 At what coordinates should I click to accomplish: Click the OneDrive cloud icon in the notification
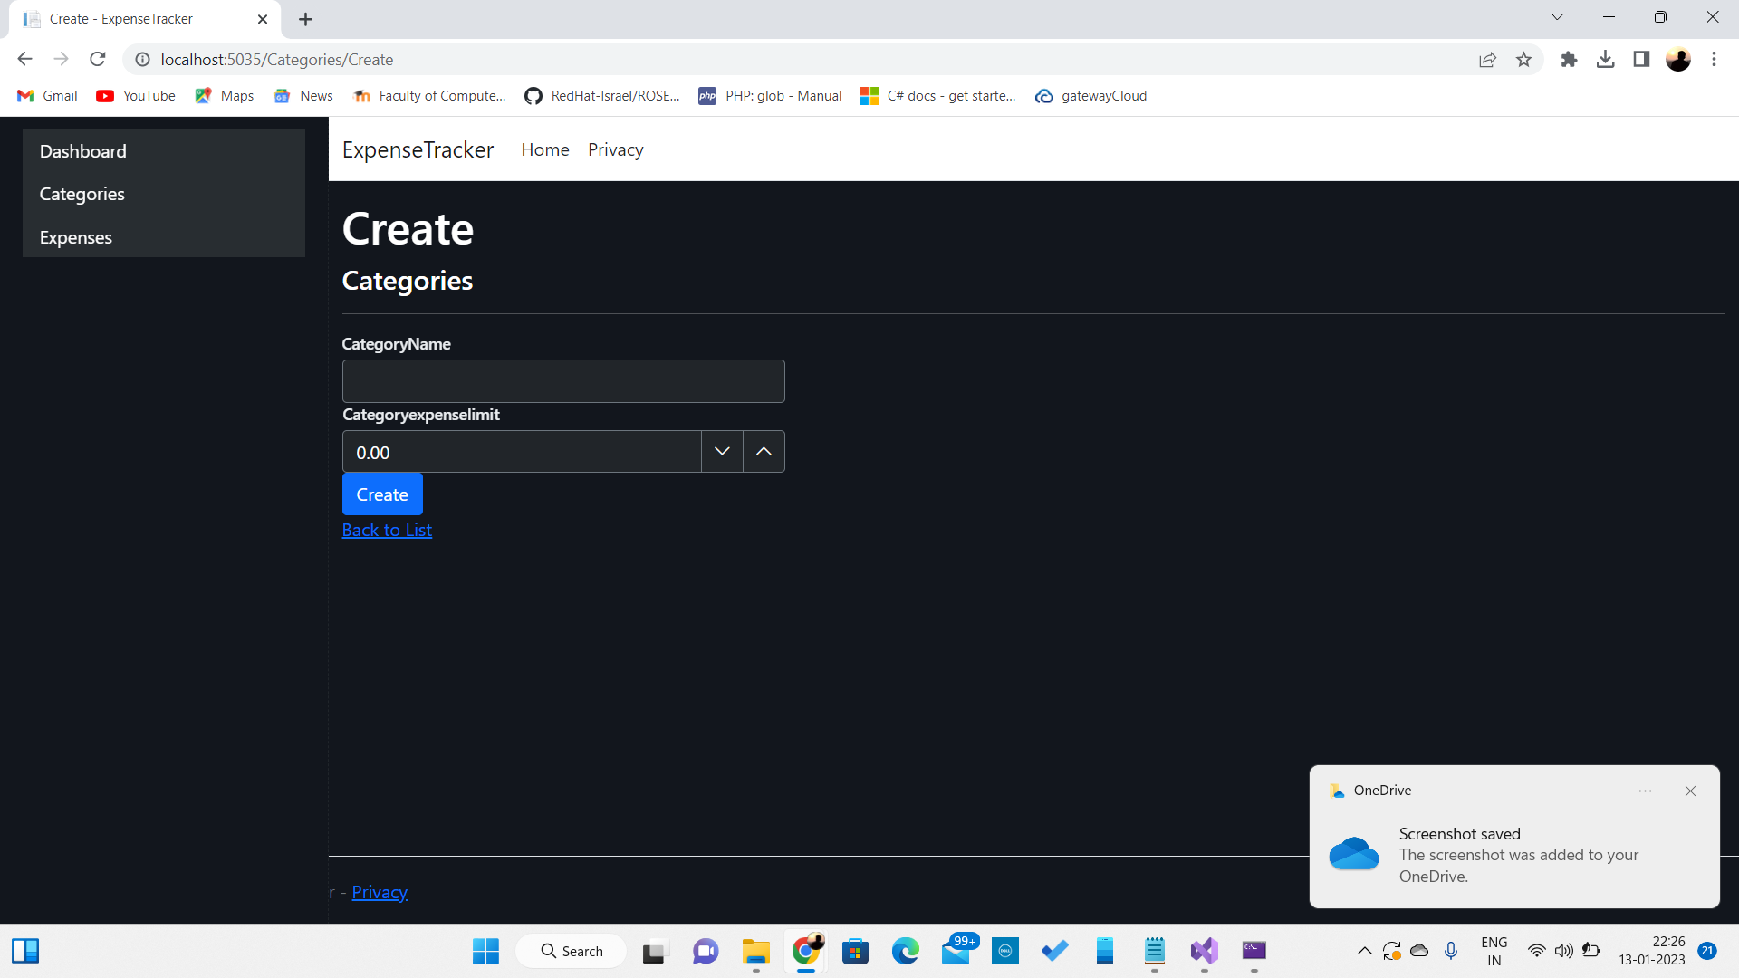tap(1353, 854)
